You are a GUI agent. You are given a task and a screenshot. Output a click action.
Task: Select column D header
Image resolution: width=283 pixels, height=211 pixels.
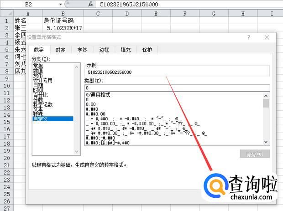coord(127,14)
